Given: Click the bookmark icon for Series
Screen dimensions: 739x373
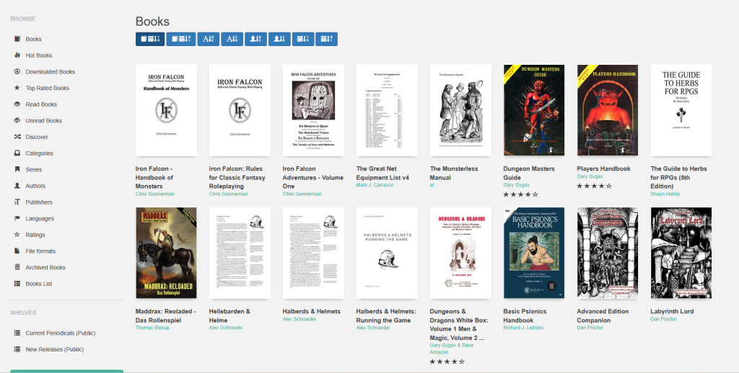Looking at the screenshot, I should [x=17, y=169].
